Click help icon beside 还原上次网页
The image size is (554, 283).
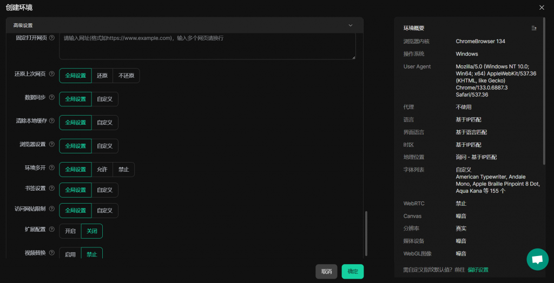pyautogui.click(x=52, y=75)
